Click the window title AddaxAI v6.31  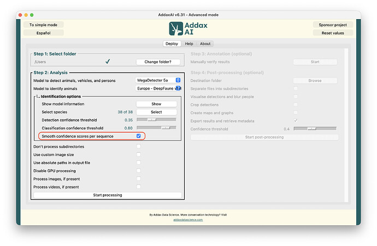[188, 15]
